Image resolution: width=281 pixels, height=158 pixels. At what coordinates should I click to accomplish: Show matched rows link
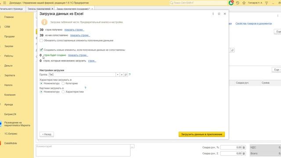click(x=80, y=35)
